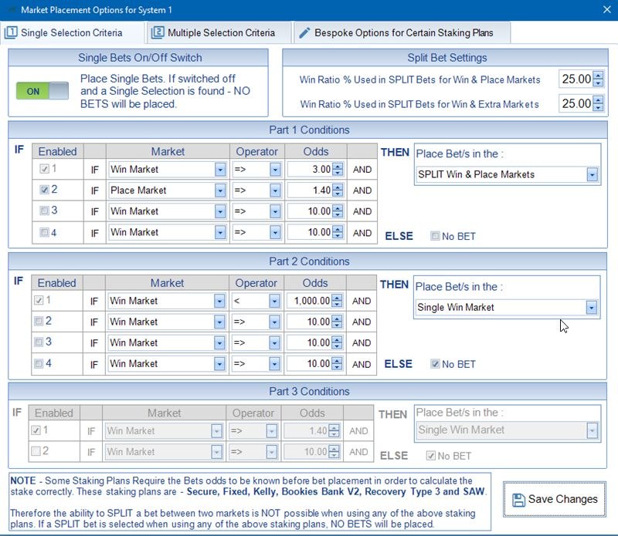The height and width of the screenshot is (536, 618).
Task: Open Part 2 row 4 operator dropdown
Action: [x=274, y=364]
